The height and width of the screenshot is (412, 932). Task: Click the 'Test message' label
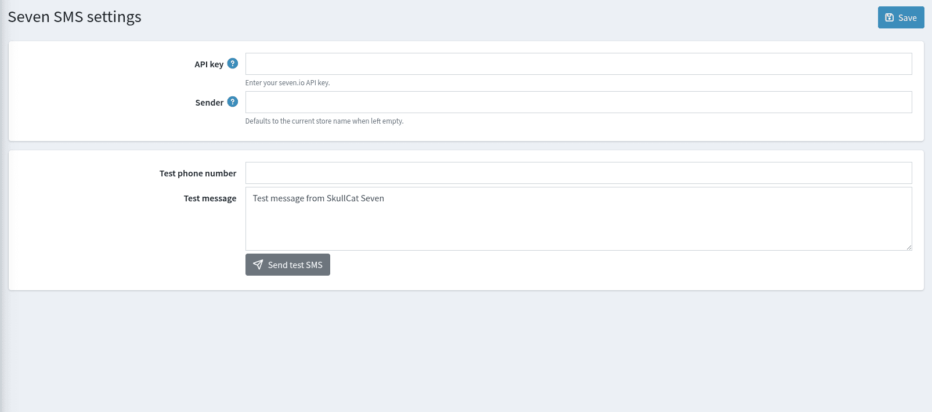[210, 198]
